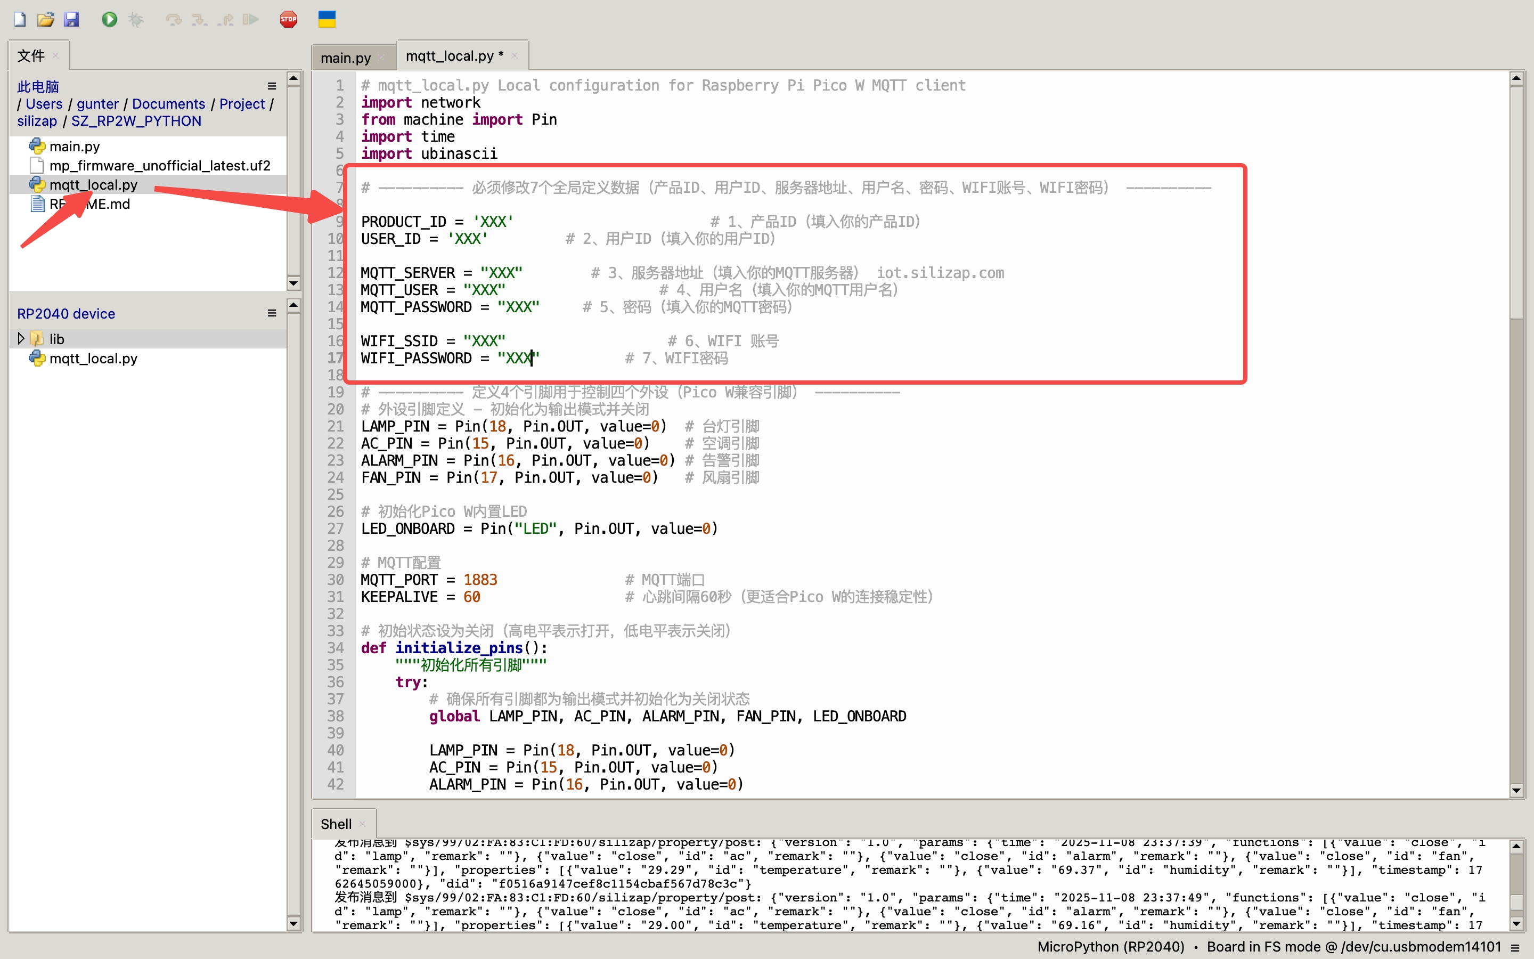Select the Shell tab
Image resolution: width=1534 pixels, height=959 pixels.
(336, 823)
